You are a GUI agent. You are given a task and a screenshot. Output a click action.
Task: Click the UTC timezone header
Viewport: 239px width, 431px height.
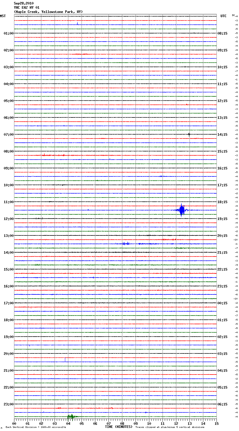[x=224, y=16]
